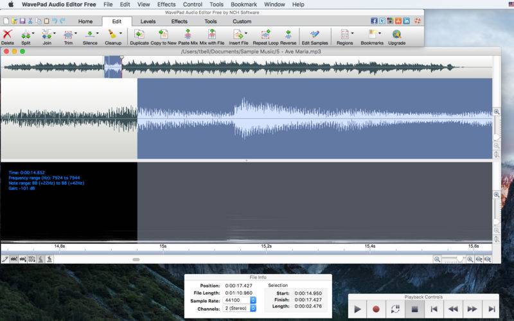514x321 pixels.
Task: Click the Silence tool icon
Action: 89,34
